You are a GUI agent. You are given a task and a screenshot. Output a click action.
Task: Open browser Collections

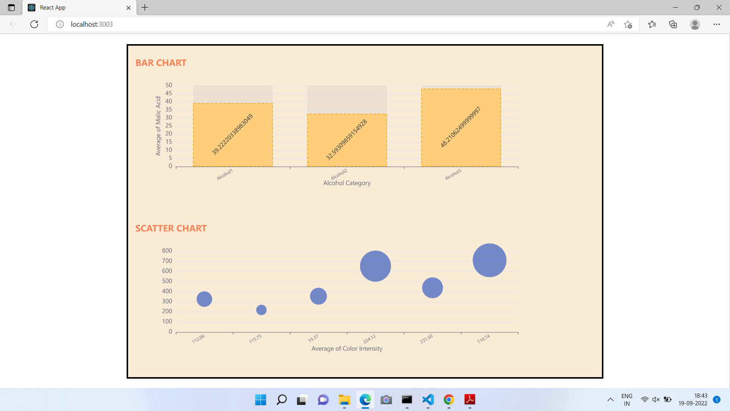pyautogui.click(x=673, y=24)
